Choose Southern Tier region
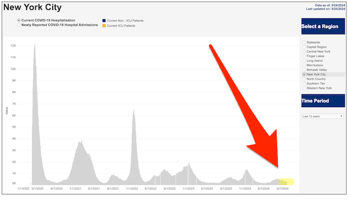The image size is (348, 220). (304, 83)
